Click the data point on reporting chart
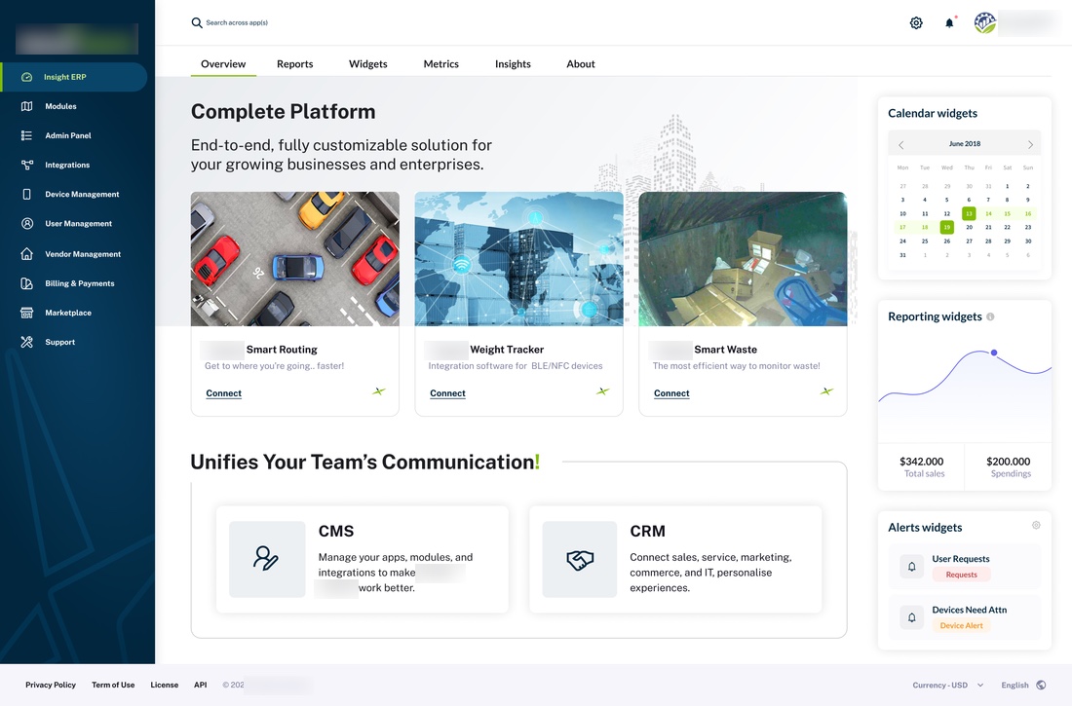This screenshot has height=706, width=1072. pyautogui.click(x=994, y=353)
